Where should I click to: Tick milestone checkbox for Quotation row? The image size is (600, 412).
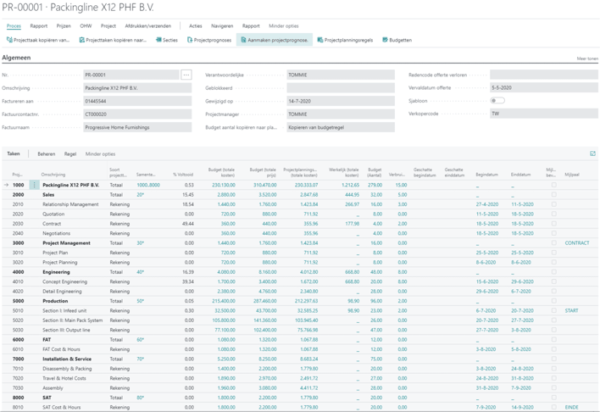553,214
